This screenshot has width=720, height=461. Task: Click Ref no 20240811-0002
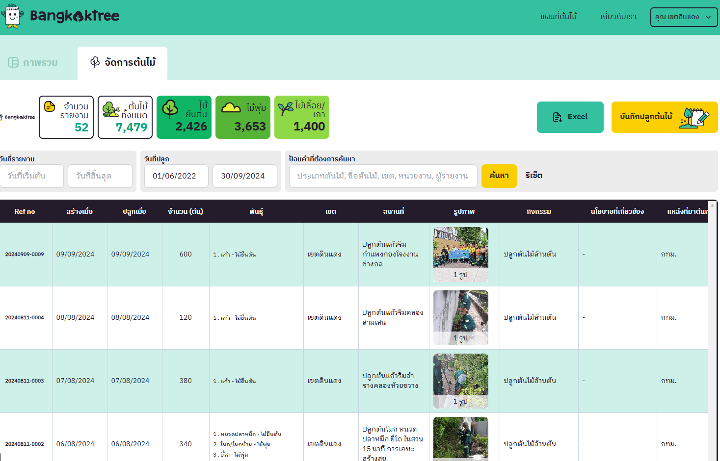[25, 444]
